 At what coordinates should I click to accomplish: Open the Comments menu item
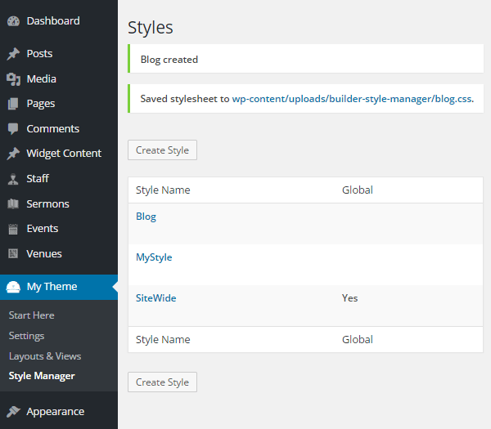click(x=59, y=129)
